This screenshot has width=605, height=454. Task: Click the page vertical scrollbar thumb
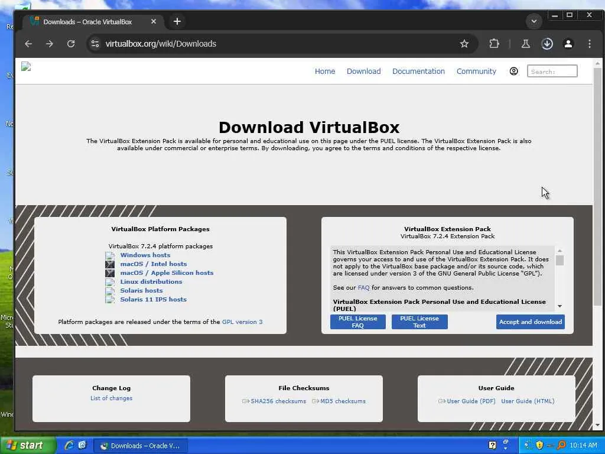pos(597,187)
